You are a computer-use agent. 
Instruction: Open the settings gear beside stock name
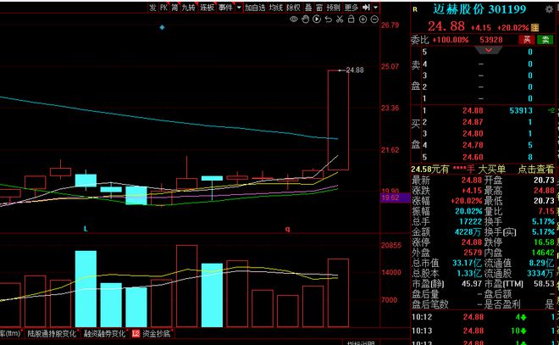tap(549, 9)
